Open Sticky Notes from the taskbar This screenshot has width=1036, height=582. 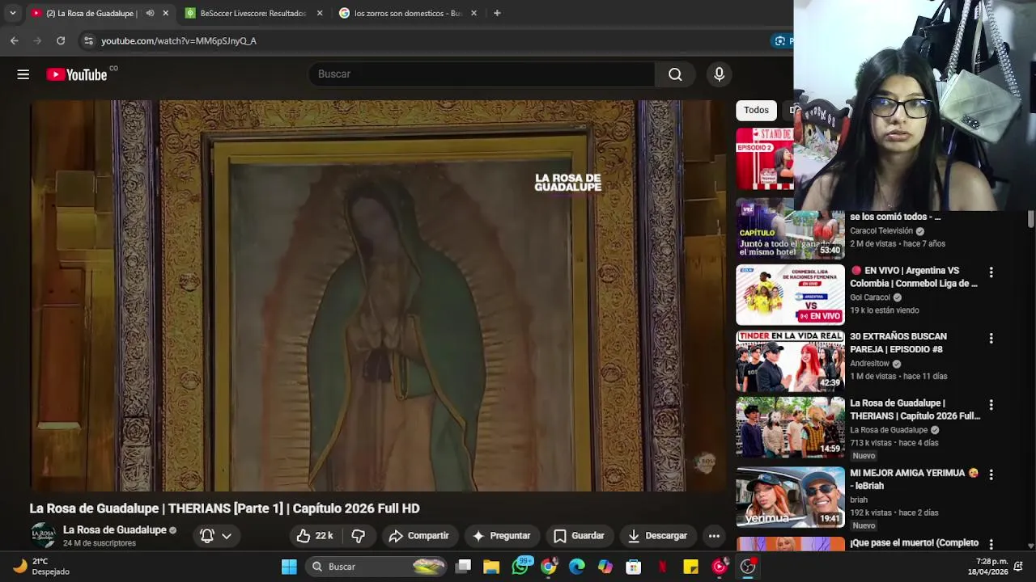(690, 567)
